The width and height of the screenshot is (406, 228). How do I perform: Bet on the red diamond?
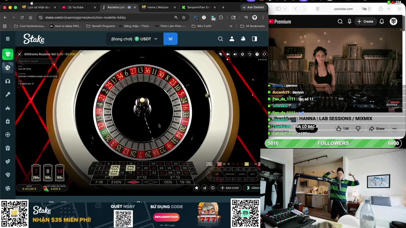134,182
